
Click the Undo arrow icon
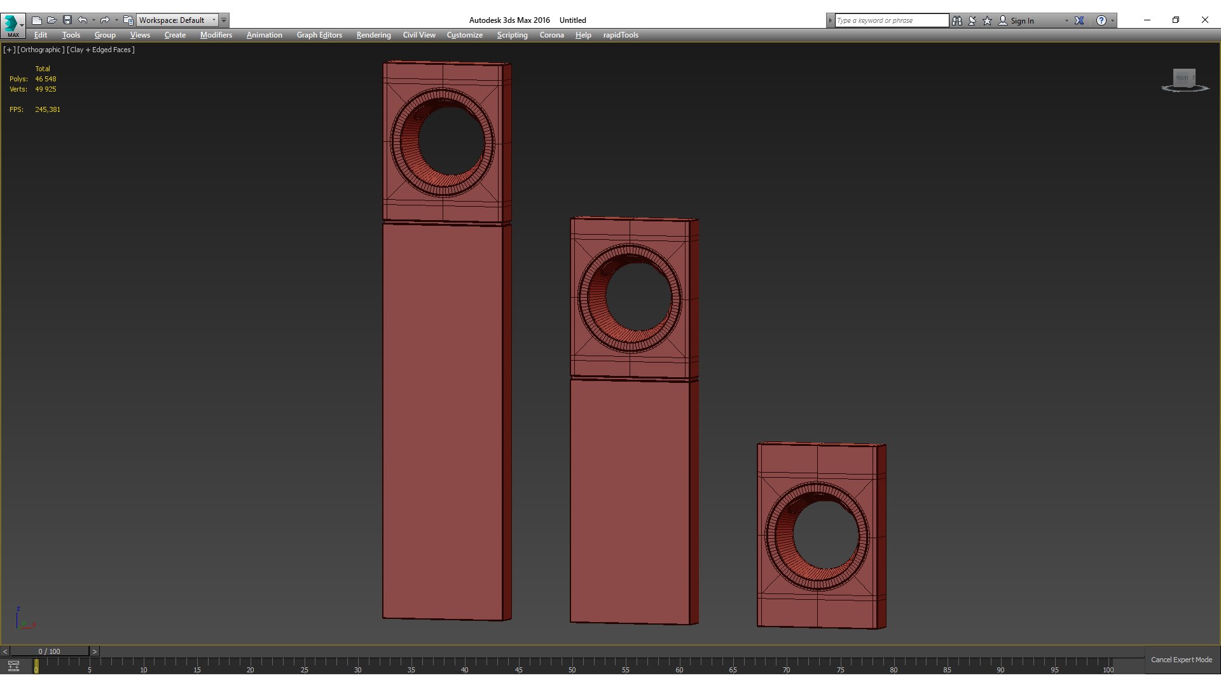tap(82, 20)
